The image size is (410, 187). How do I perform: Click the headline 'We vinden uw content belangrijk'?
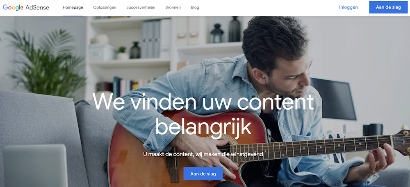pos(203,114)
